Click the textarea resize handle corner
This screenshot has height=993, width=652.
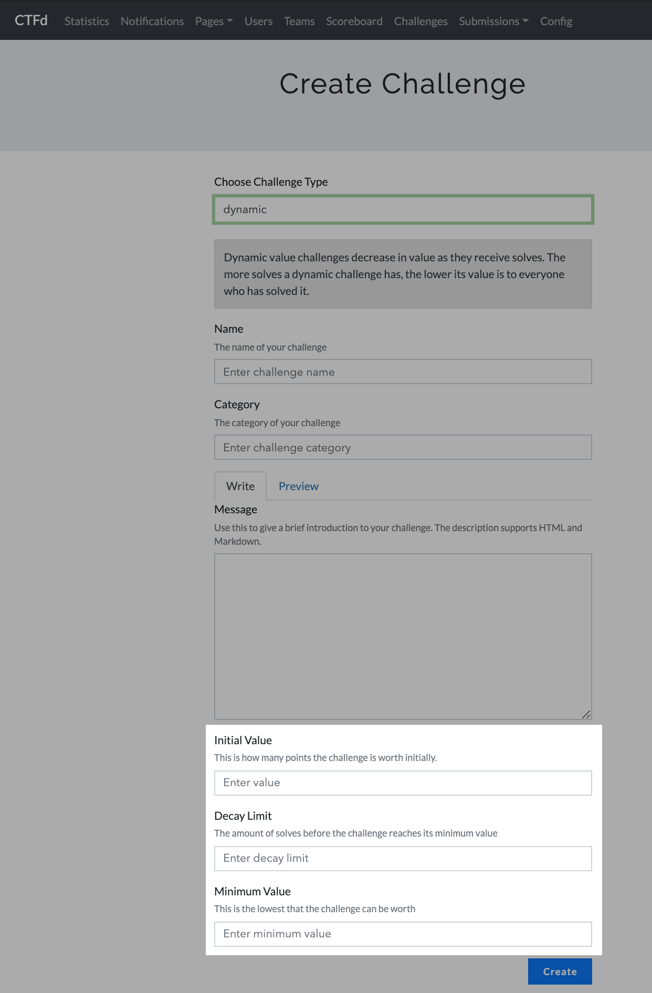(586, 714)
